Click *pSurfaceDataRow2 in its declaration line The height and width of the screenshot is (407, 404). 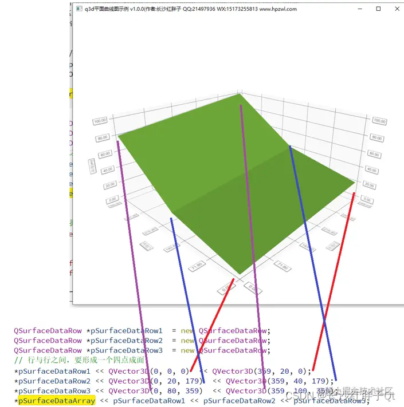124,341
